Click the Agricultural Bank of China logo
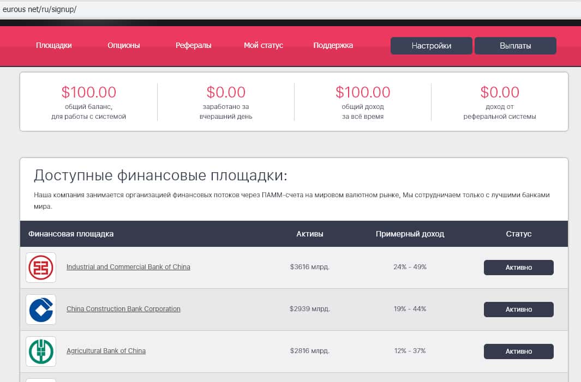 (x=41, y=351)
